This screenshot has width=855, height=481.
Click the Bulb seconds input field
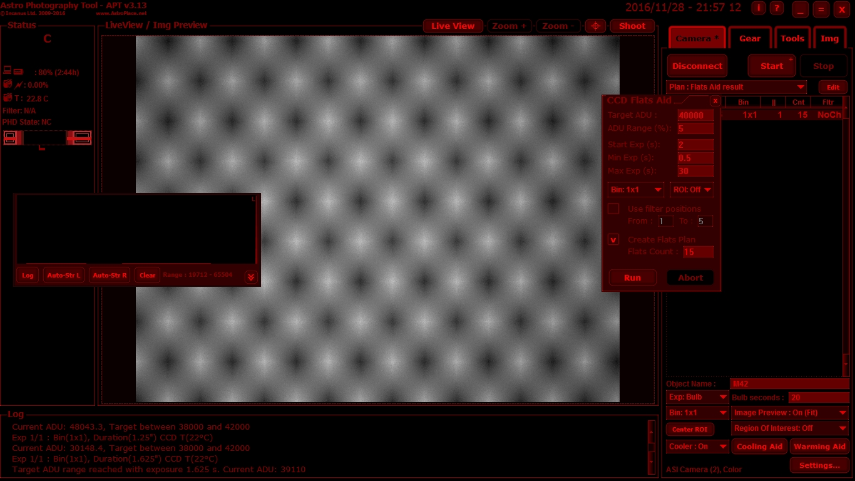(x=819, y=398)
